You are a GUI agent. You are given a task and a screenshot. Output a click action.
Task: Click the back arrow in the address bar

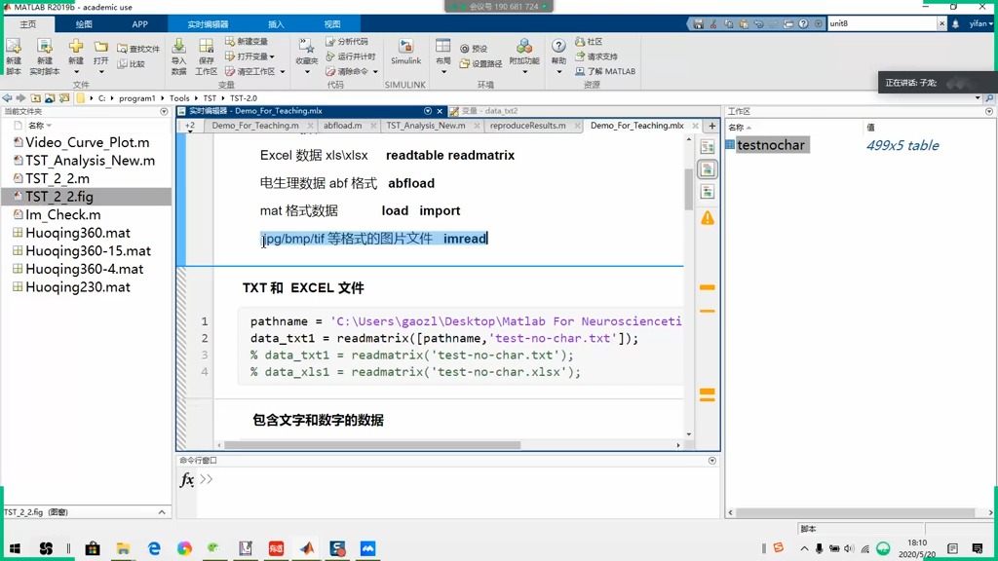7,98
